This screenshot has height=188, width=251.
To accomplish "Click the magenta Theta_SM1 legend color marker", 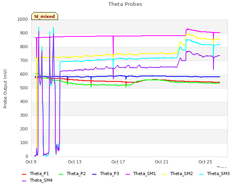I will 128,174.
